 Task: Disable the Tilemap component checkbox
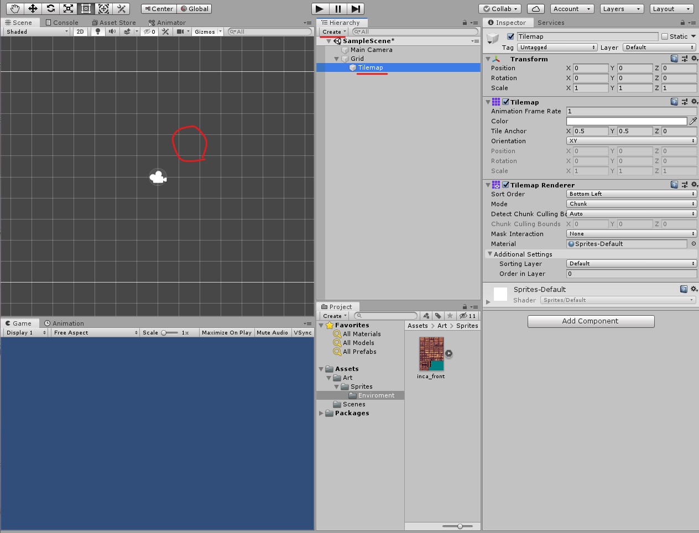tap(505, 102)
